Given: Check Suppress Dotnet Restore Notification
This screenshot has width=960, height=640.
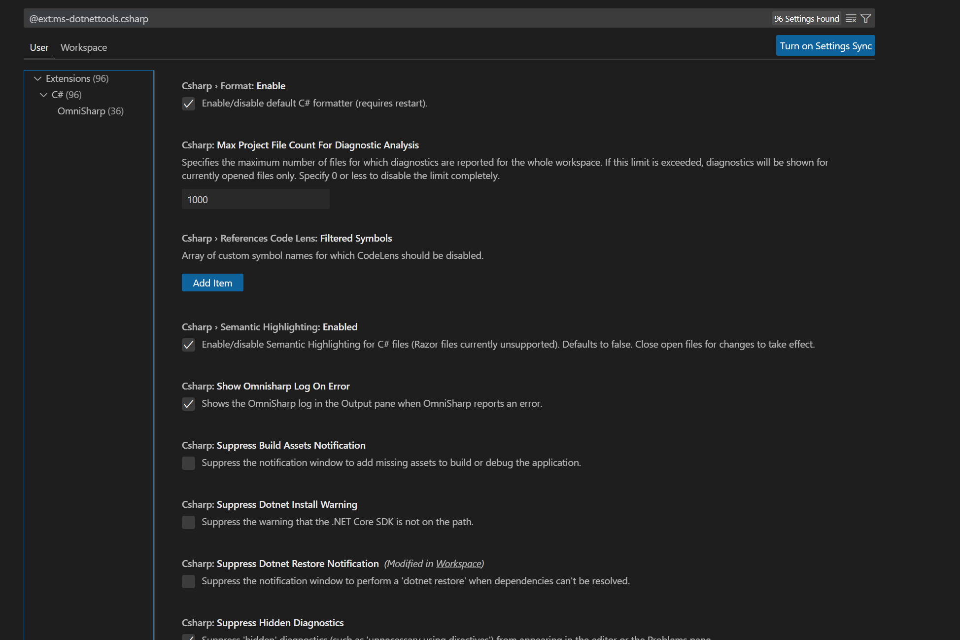Looking at the screenshot, I should coord(188,581).
